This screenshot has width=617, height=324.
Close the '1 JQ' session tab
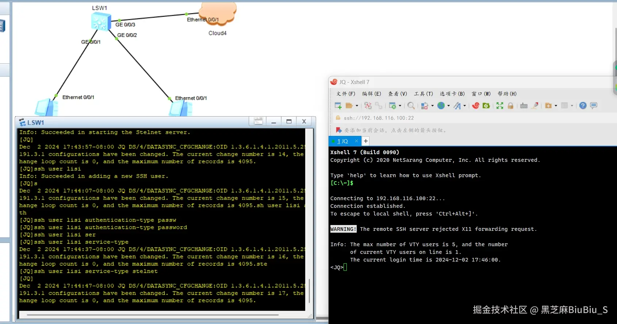point(357,141)
